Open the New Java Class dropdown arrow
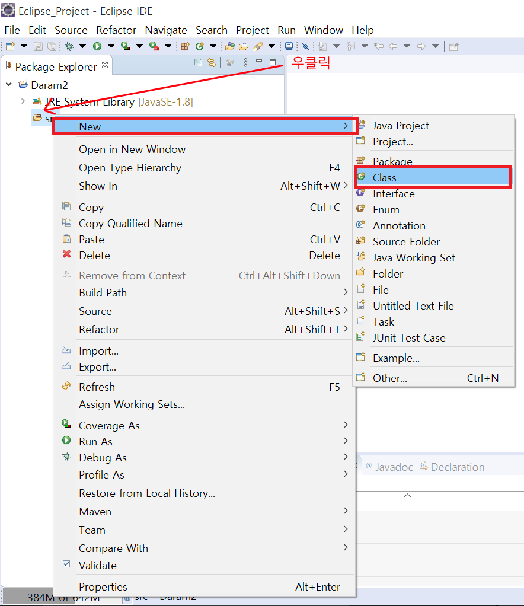 [x=213, y=46]
